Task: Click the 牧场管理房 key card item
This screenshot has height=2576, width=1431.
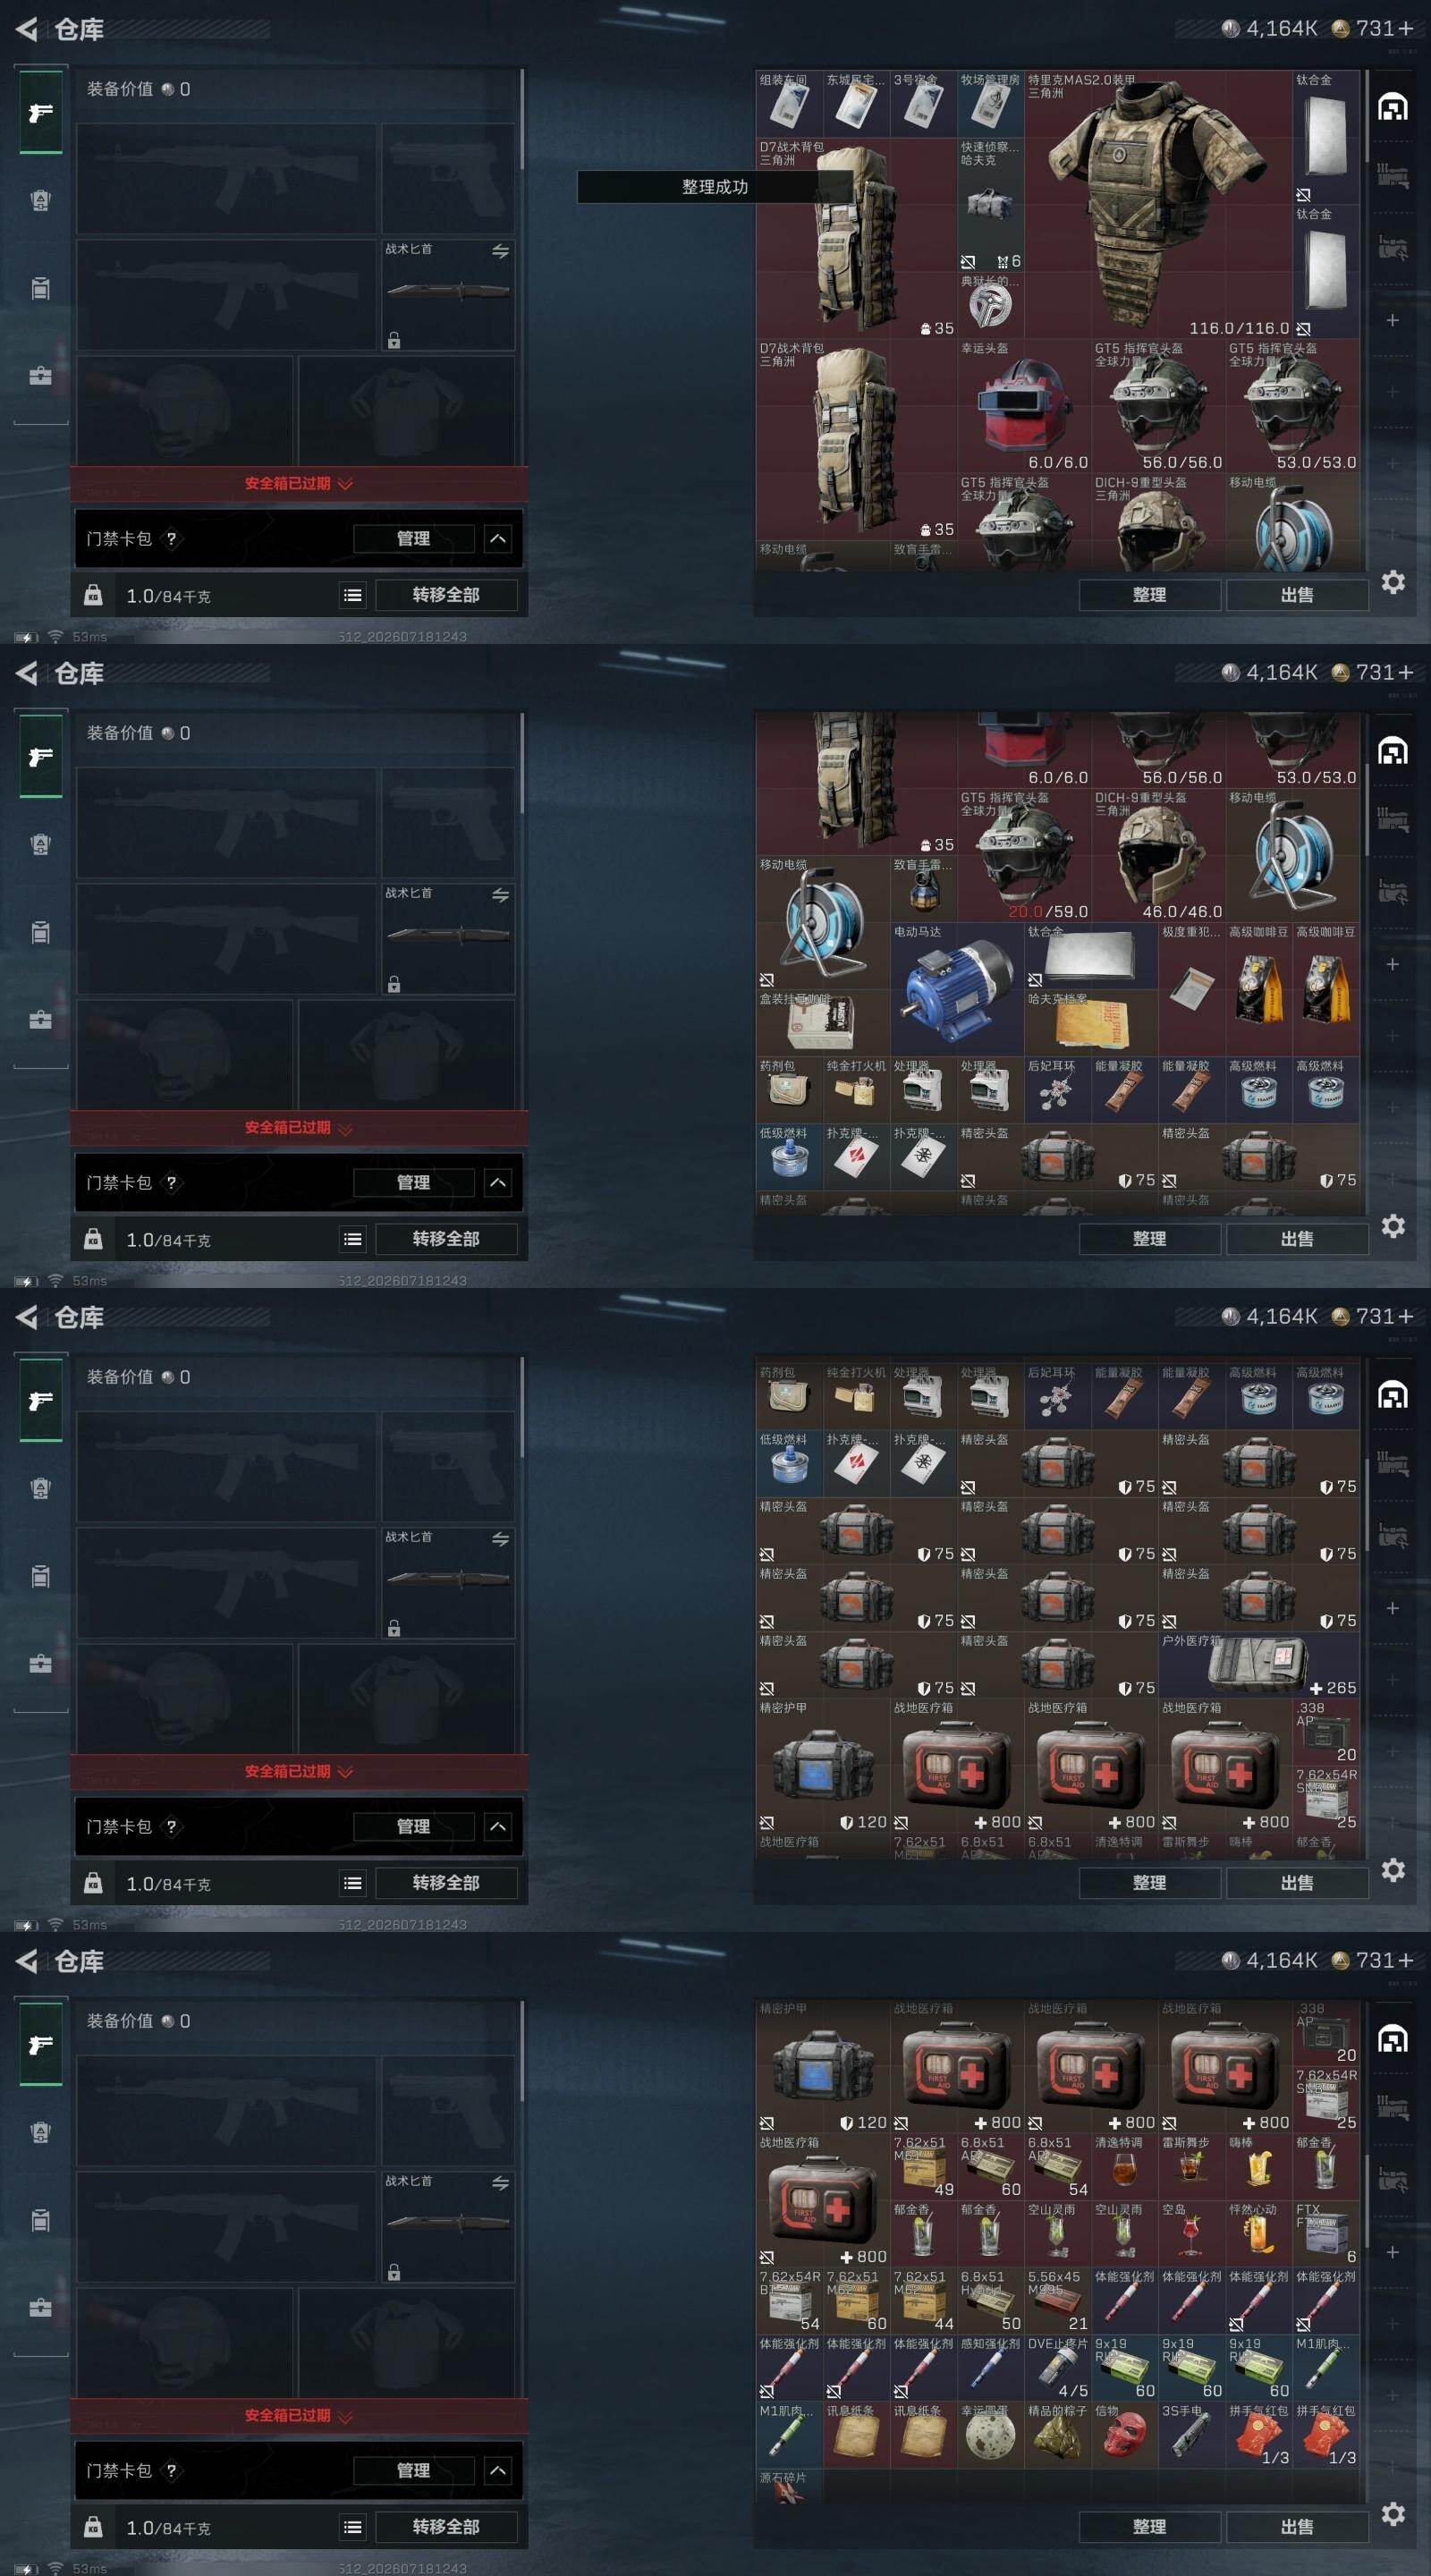Action: [x=990, y=104]
